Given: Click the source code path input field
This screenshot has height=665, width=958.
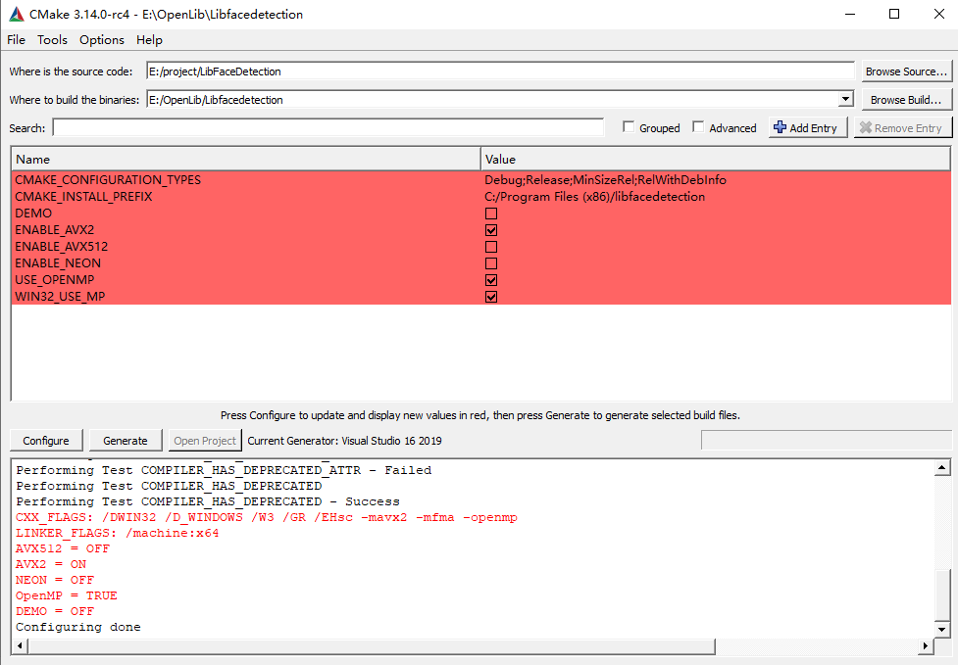Looking at the screenshot, I should (x=500, y=71).
